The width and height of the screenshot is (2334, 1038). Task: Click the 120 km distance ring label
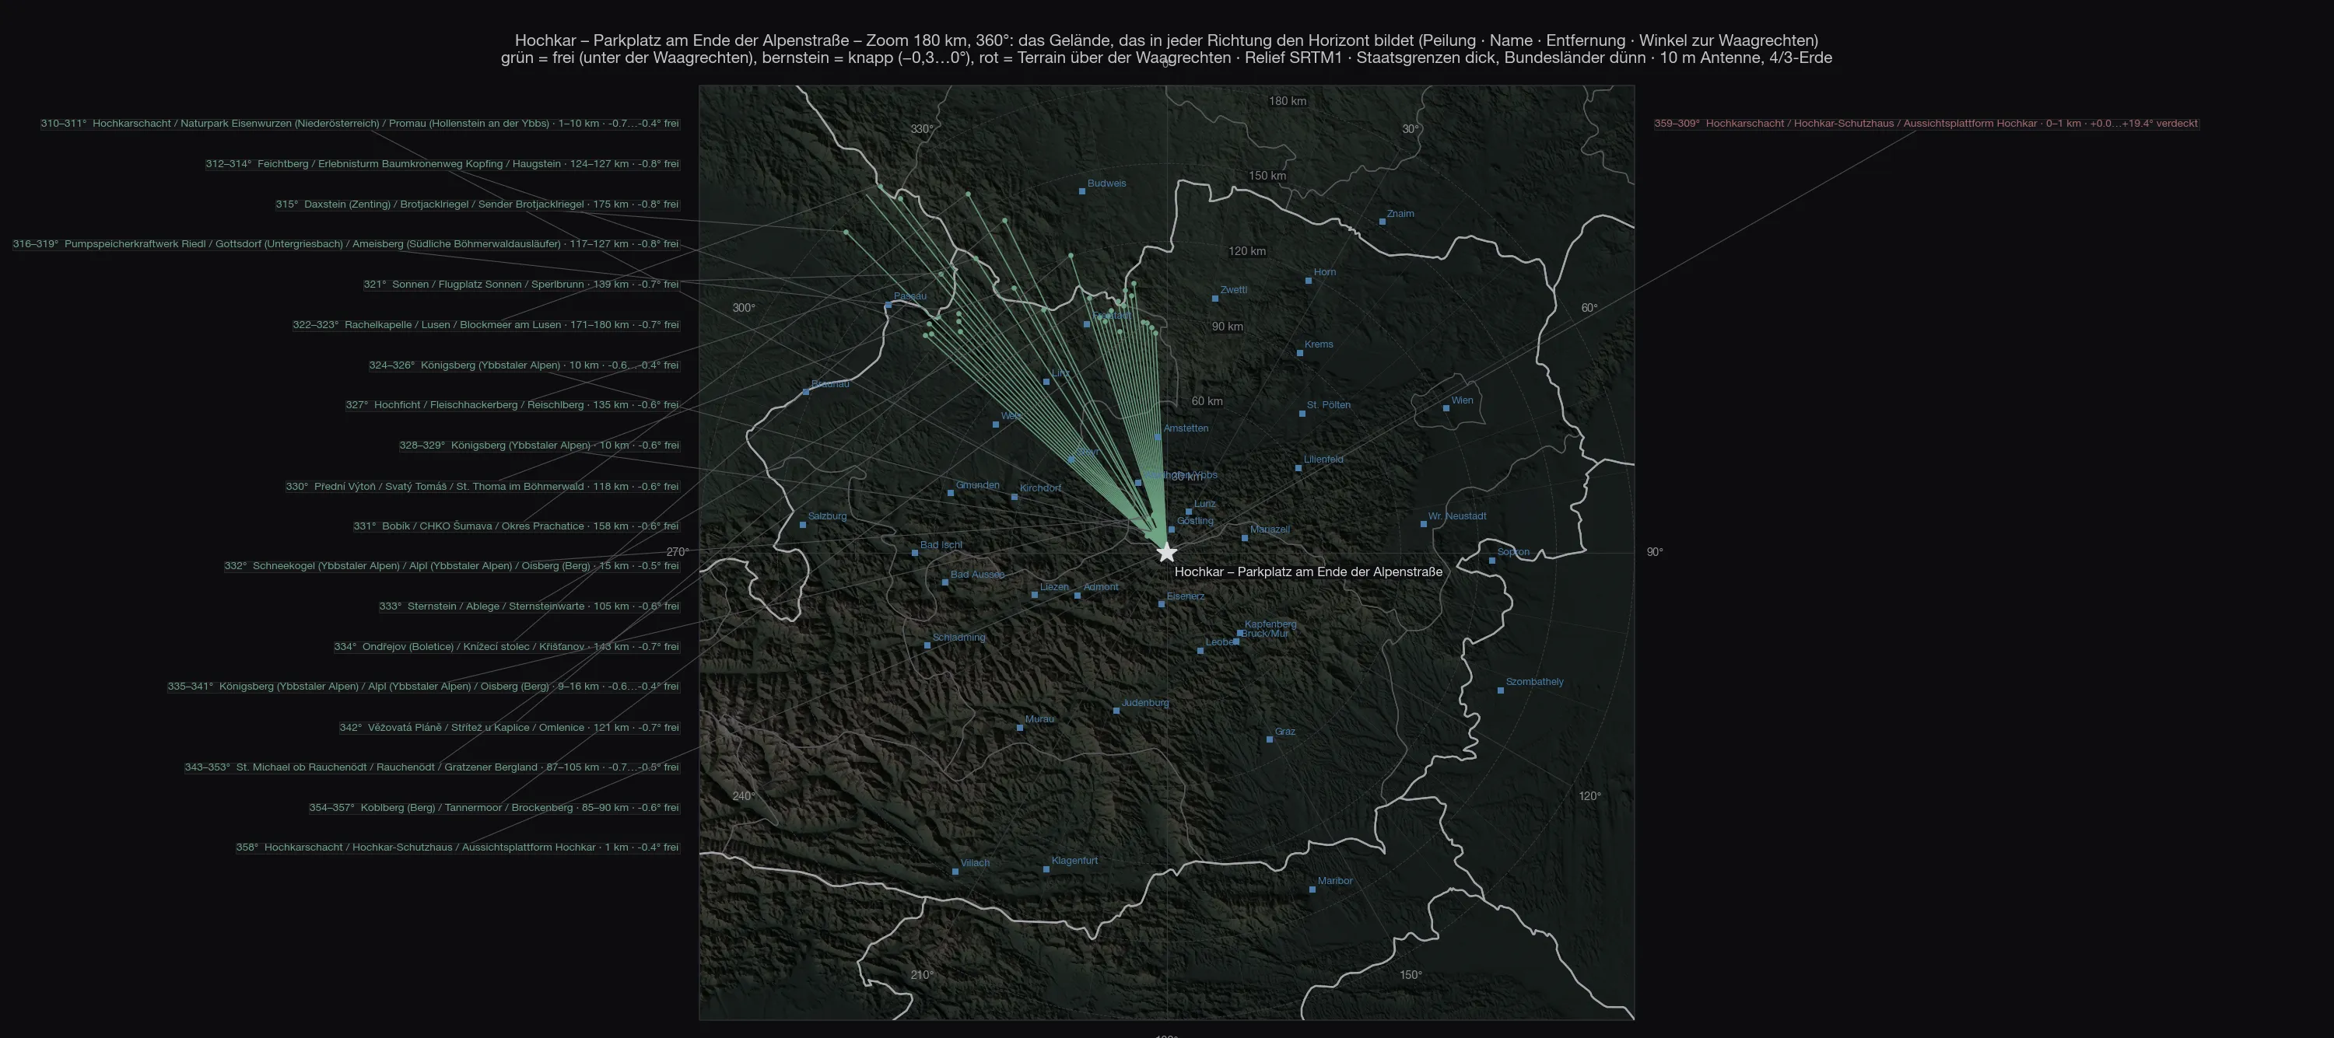pyautogui.click(x=1248, y=251)
